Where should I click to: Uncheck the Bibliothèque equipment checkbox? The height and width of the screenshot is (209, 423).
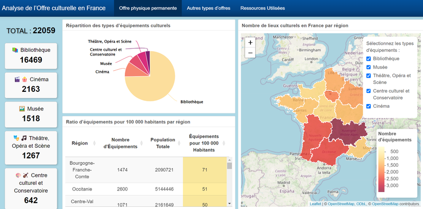click(x=369, y=59)
